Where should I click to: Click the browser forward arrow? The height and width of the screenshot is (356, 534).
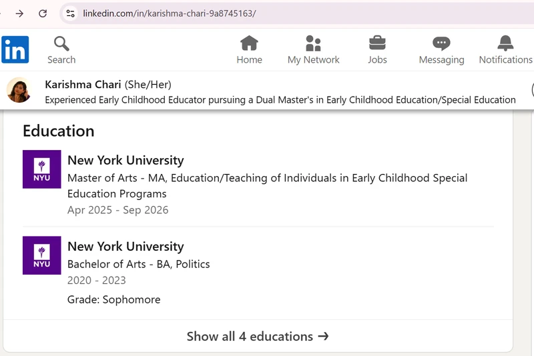point(19,13)
